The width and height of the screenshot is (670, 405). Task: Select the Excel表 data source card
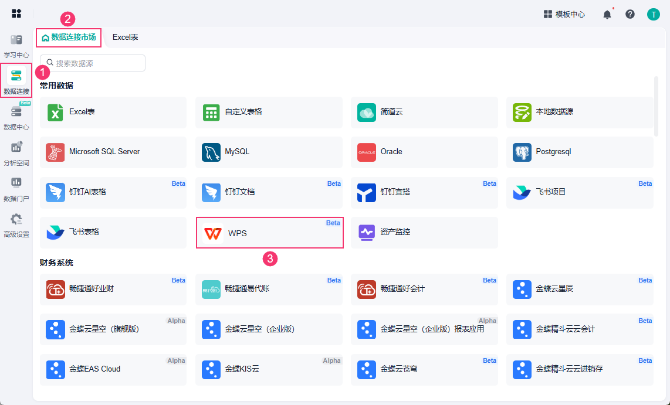pyautogui.click(x=113, y=112)
